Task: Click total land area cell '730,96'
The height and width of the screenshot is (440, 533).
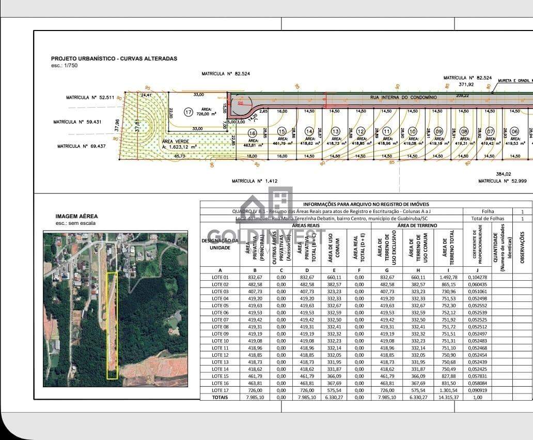Action: coord(448,292)
